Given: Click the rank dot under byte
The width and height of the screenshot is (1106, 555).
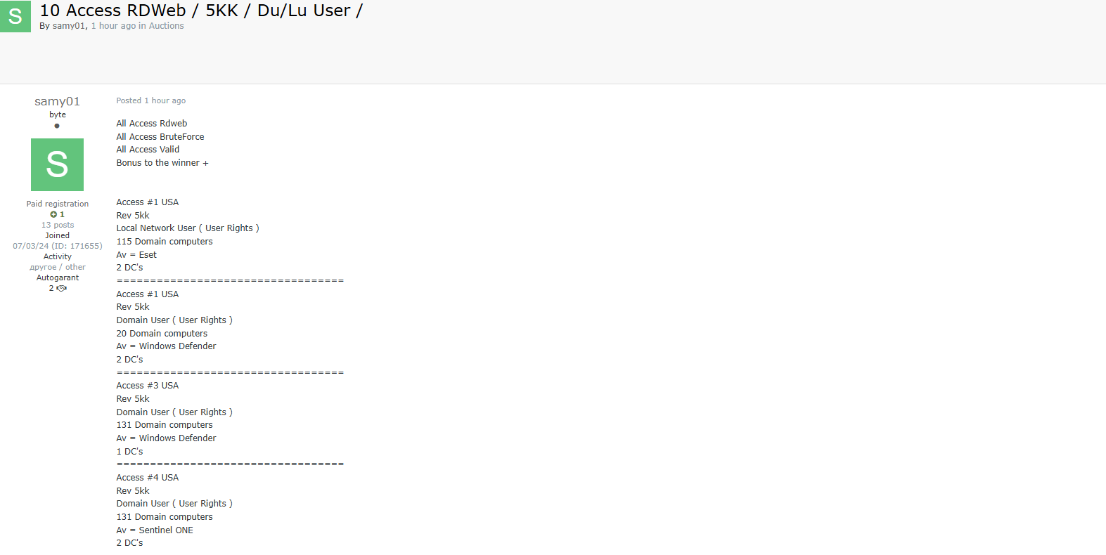Looking at the screenshot, I should point(57,126).
